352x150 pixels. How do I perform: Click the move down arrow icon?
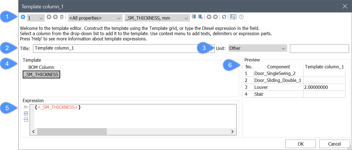point(55,17)
